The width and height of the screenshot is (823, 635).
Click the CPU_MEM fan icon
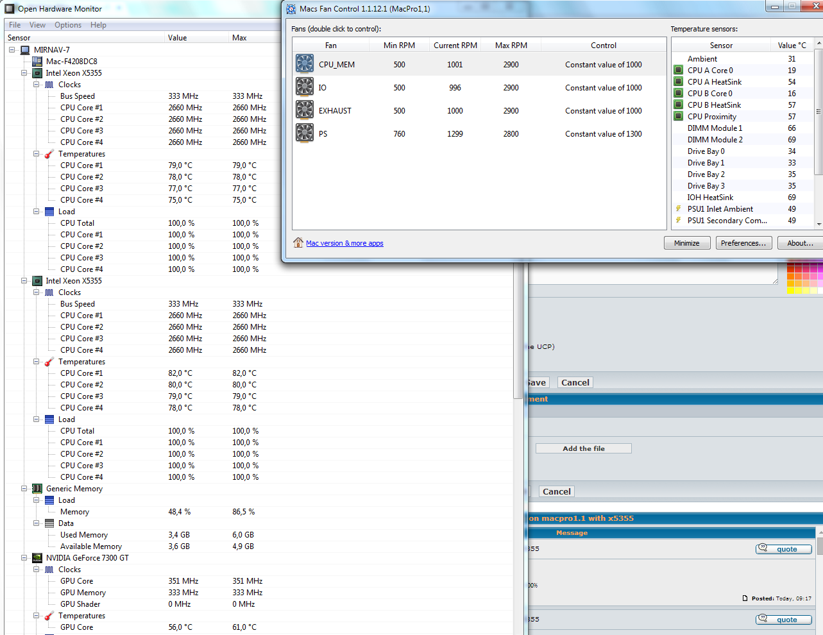click(305, 63)
